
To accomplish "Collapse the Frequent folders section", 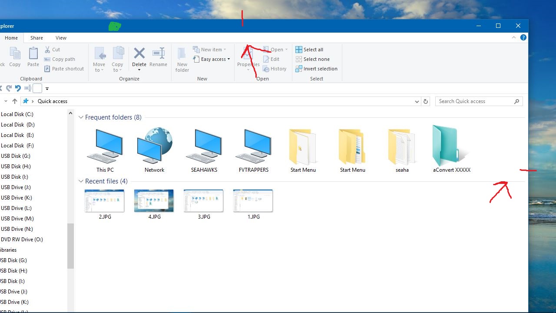I will [81, 117].
